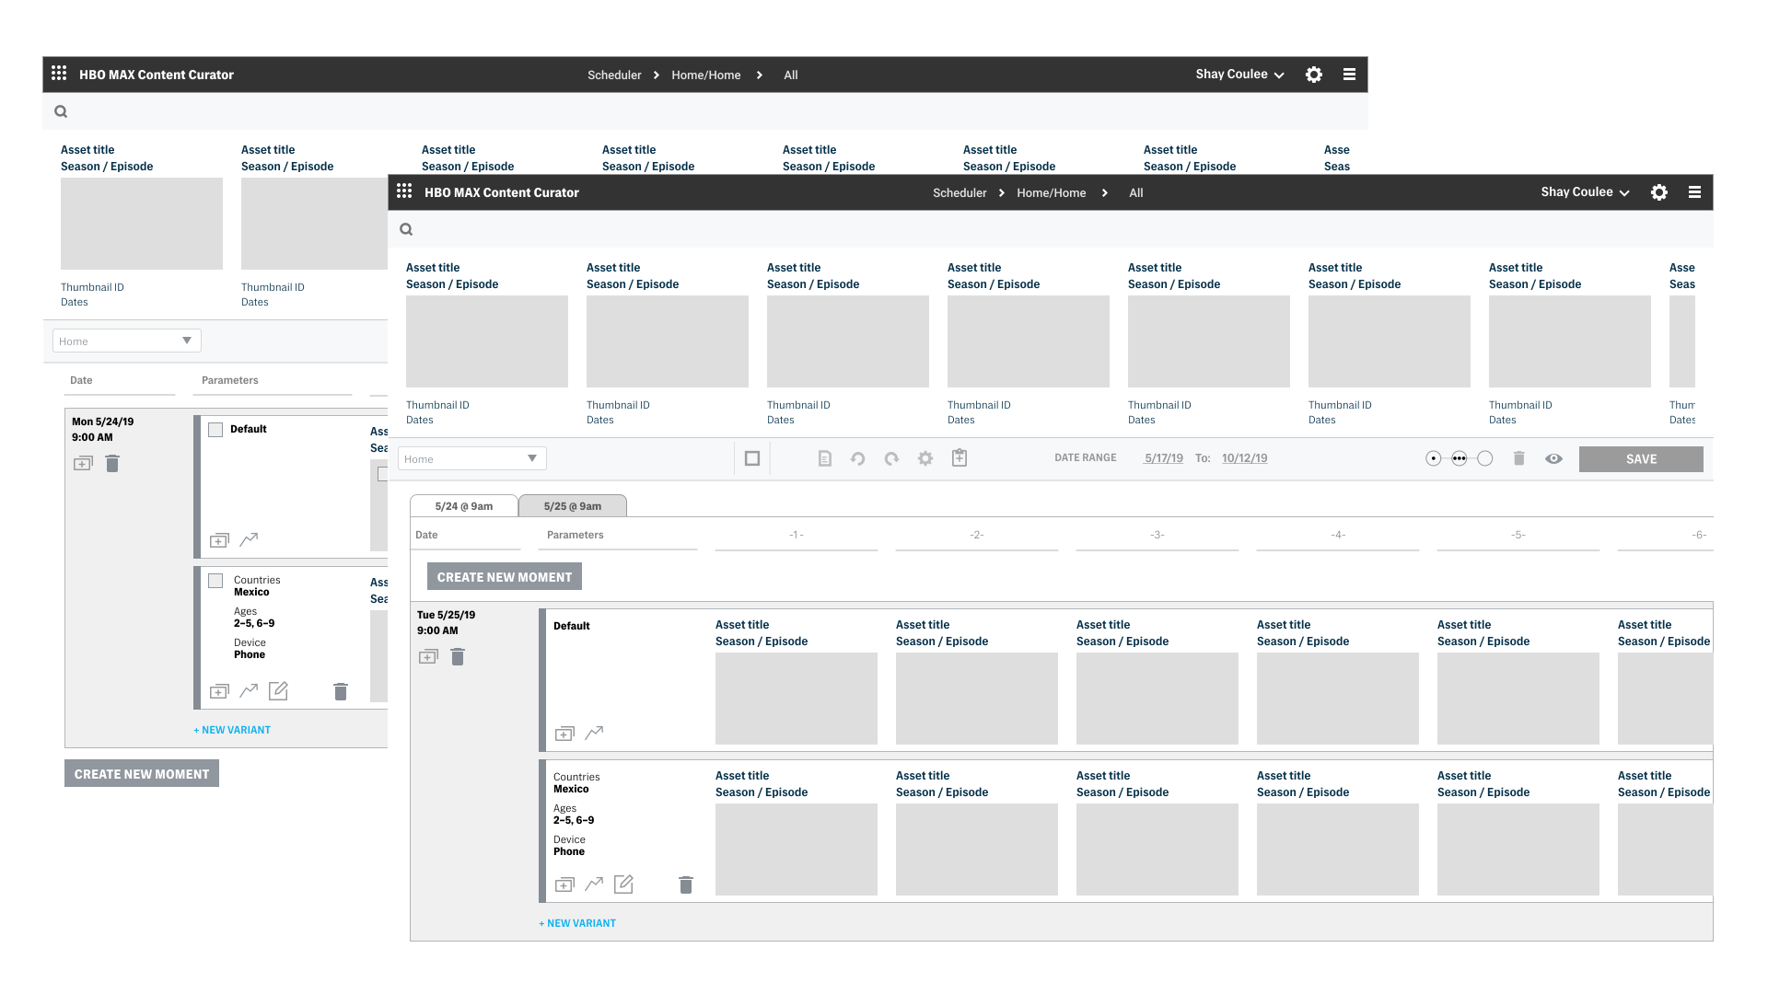Click search icon in back window

pyautogui.click(x=61, y=111)
